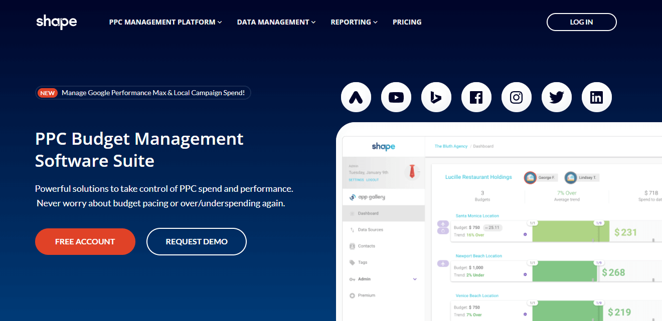This screenshot has width=662, height=321.
Task: Click Newport Beach airplane autopilot icon
Action: 443,263
